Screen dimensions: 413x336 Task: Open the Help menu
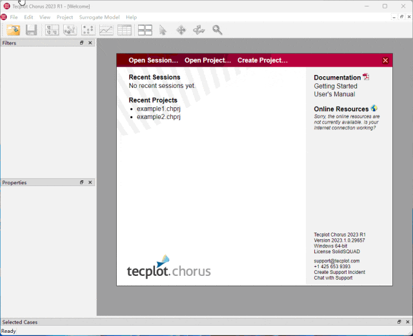point(131,17)
